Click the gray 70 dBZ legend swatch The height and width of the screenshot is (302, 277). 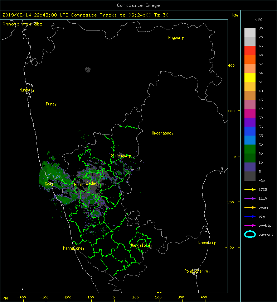(x=250, y=41)
